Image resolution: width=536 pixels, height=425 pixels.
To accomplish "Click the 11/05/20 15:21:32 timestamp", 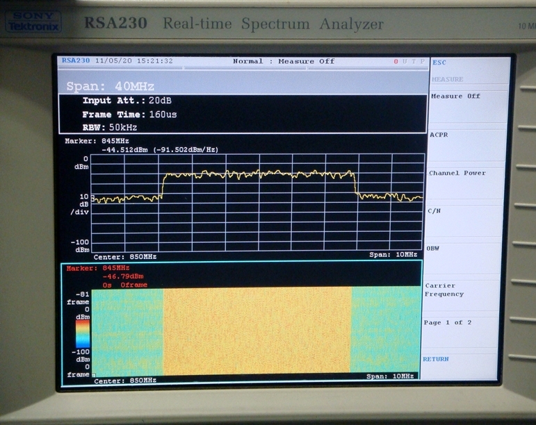I will [134, 61].
